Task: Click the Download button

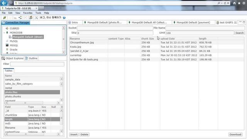Action: [x=235, y=134]
